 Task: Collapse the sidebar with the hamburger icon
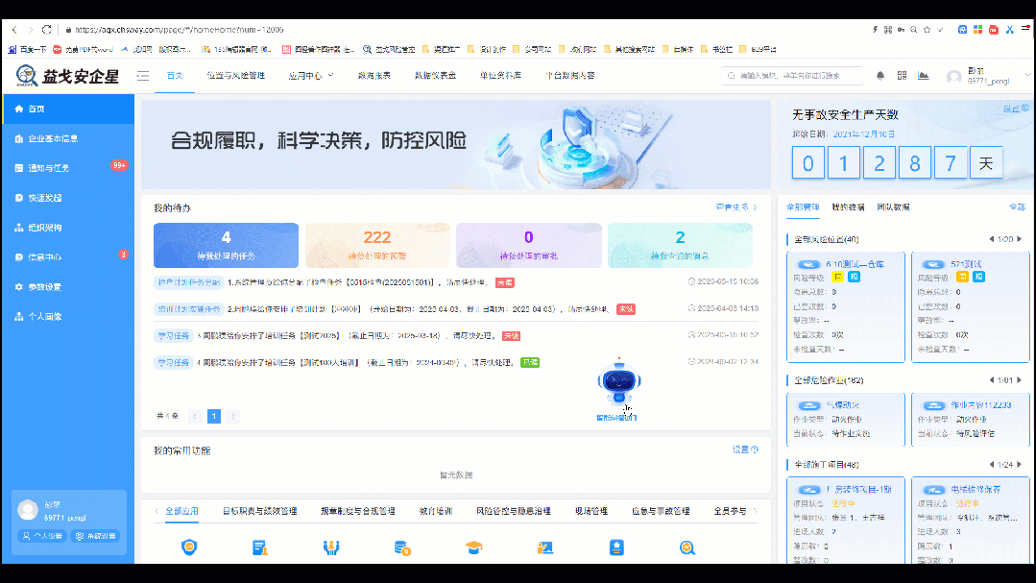(142, 77)
